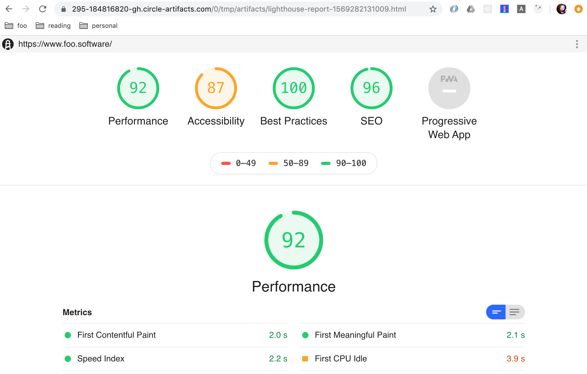Image resolution: width=587 pixels, height=374 pixels.
Task: Expand the First Contentful Paint metric
Action: (116, 335)
